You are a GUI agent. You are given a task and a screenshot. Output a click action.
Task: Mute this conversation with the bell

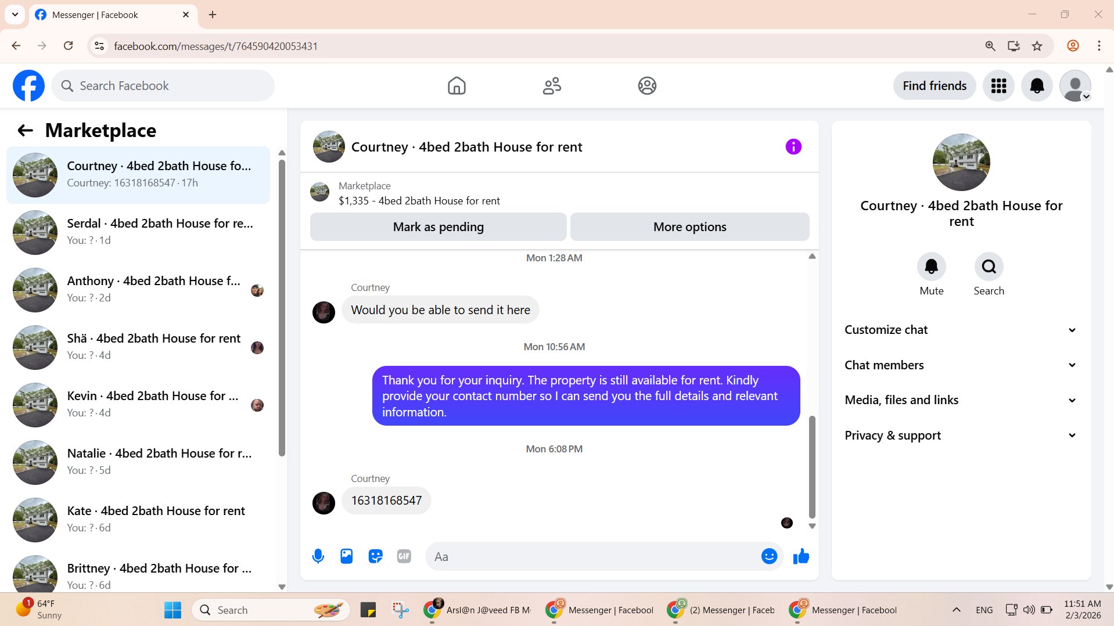click(x=932, y=267)
